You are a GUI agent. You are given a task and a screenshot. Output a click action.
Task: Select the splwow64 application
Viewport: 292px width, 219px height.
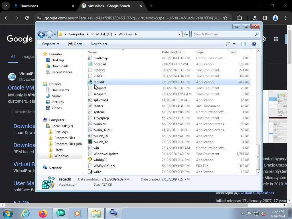click(x=168, y=100)
